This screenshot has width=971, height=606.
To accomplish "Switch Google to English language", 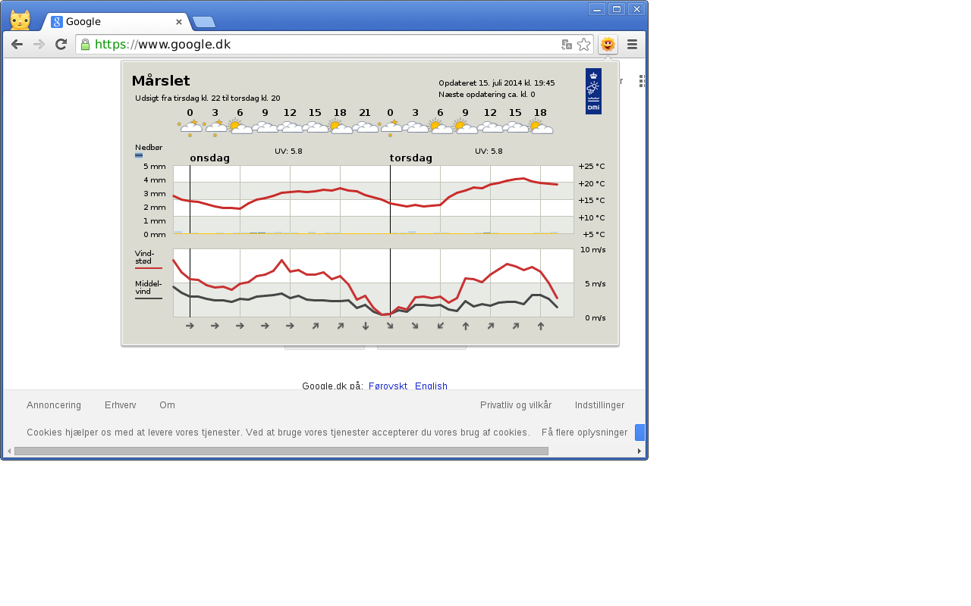I will [x=431, y=386].
